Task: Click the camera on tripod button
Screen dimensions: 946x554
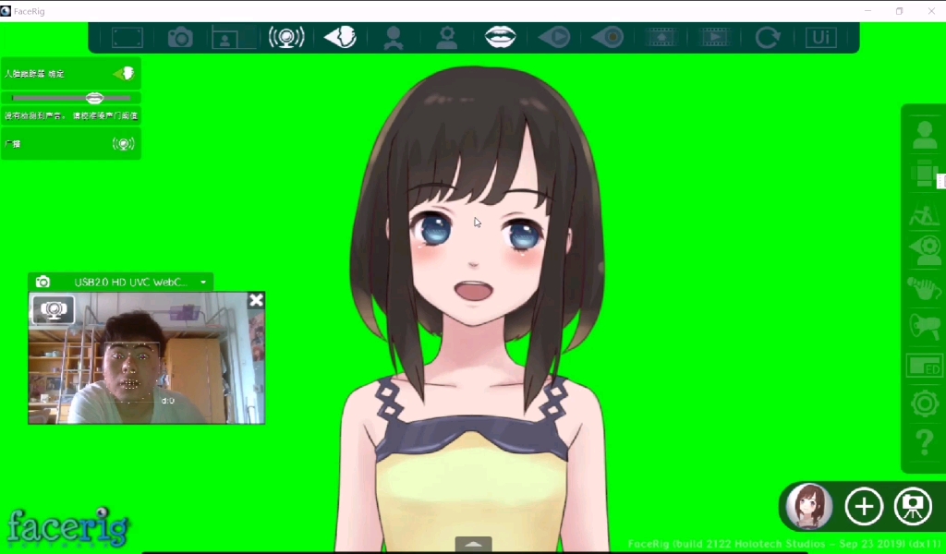Action: (x=913, y=506)
